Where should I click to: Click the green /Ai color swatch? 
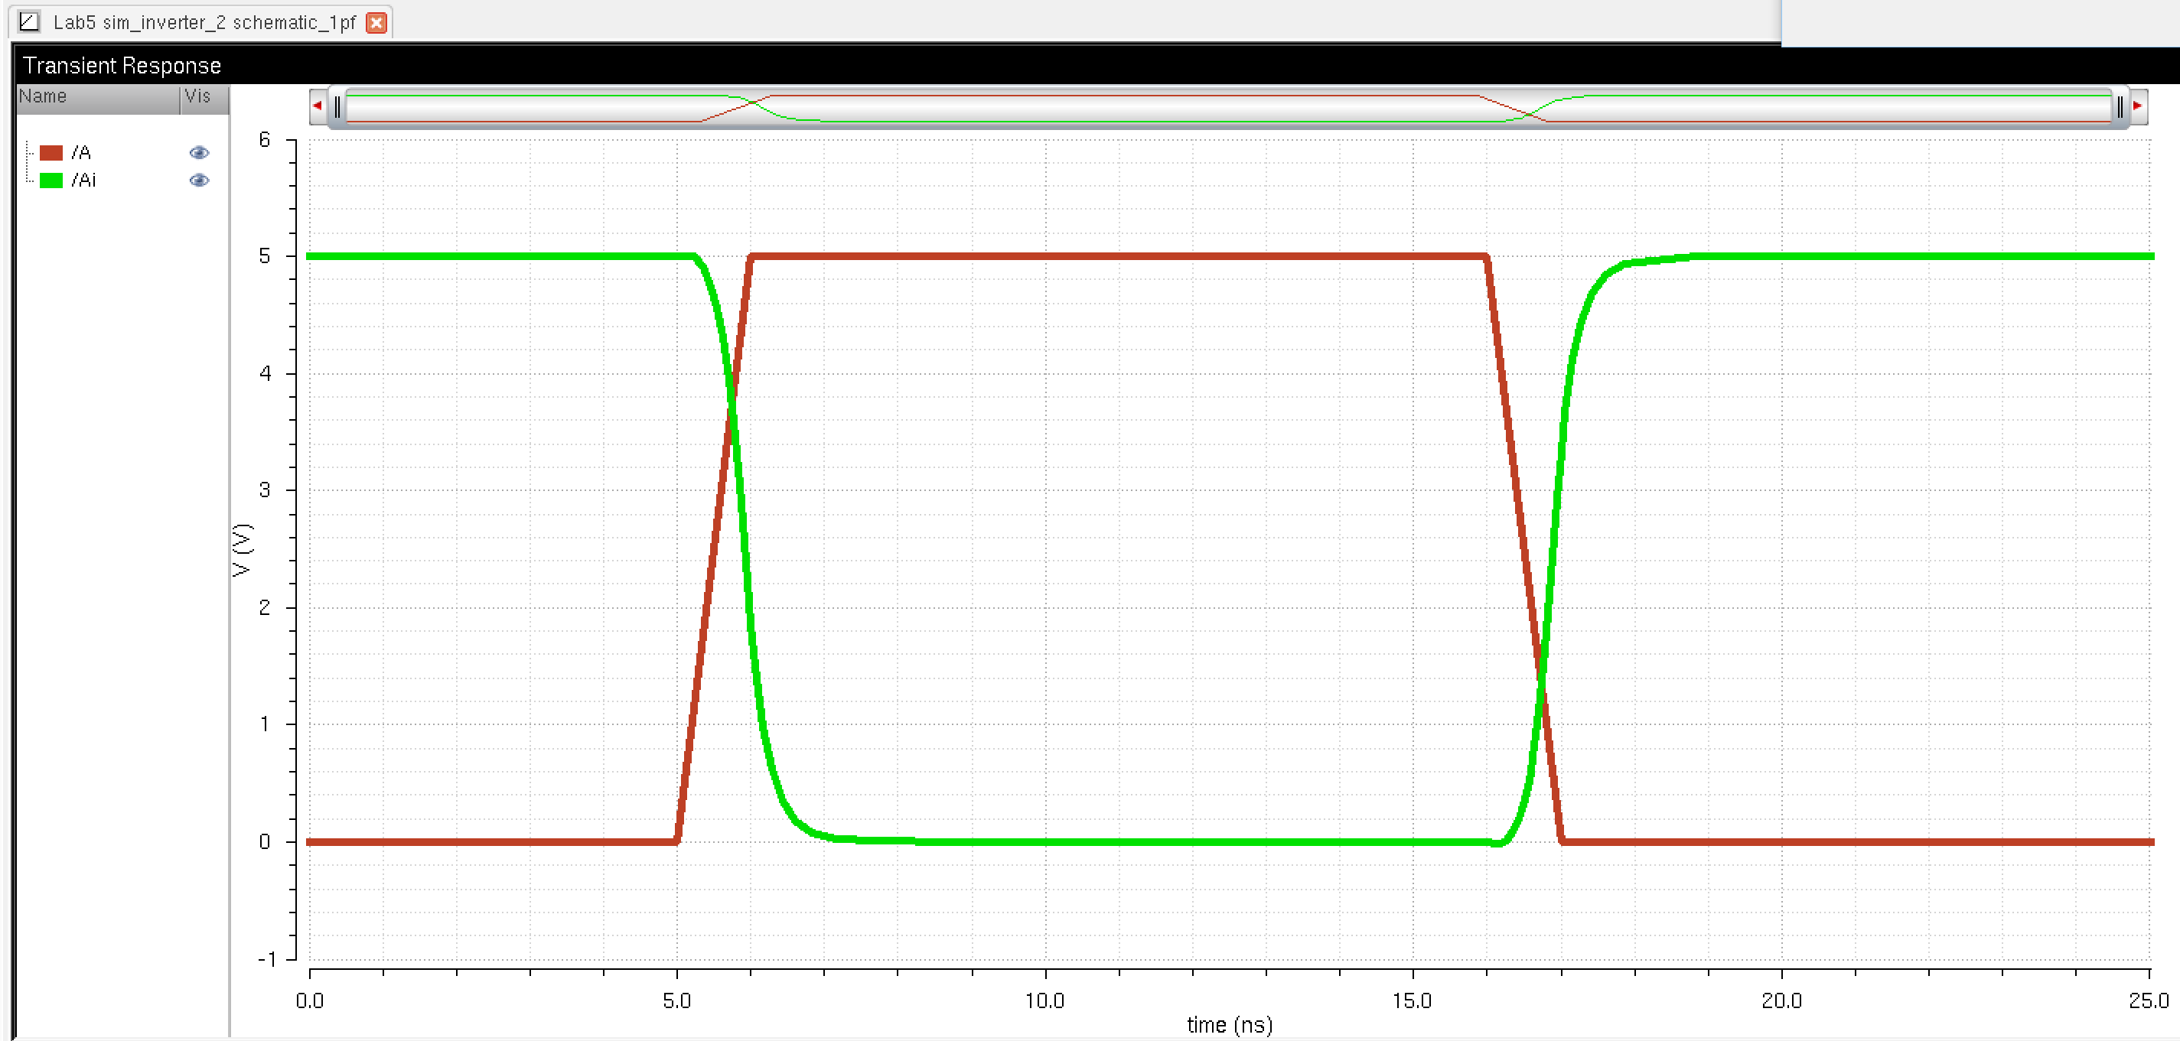click(x=51, y=180)
